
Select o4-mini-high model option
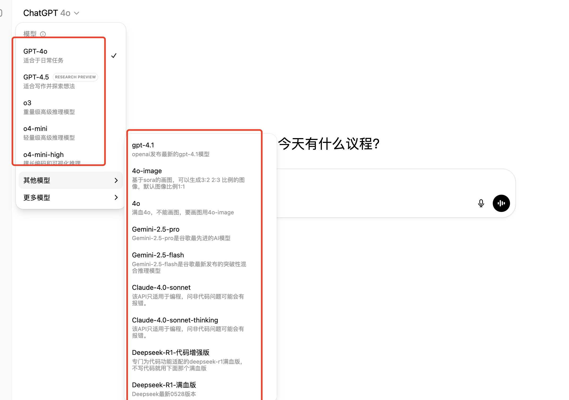[x=44, y=155]
